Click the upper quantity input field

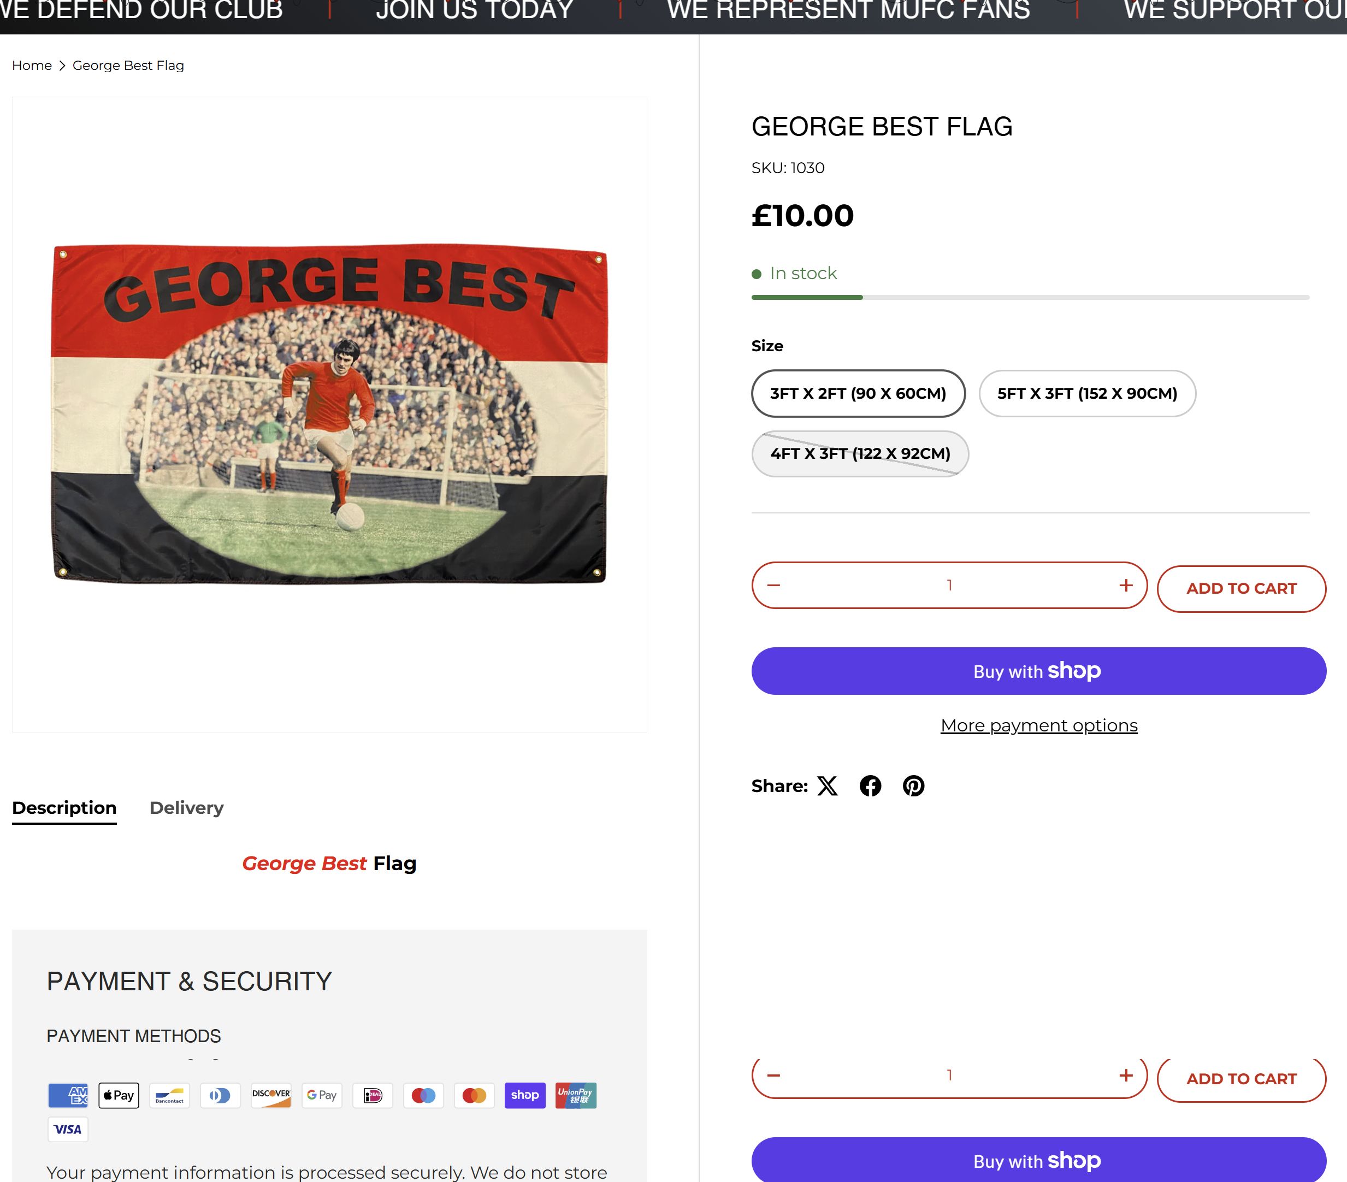[949, 585]
